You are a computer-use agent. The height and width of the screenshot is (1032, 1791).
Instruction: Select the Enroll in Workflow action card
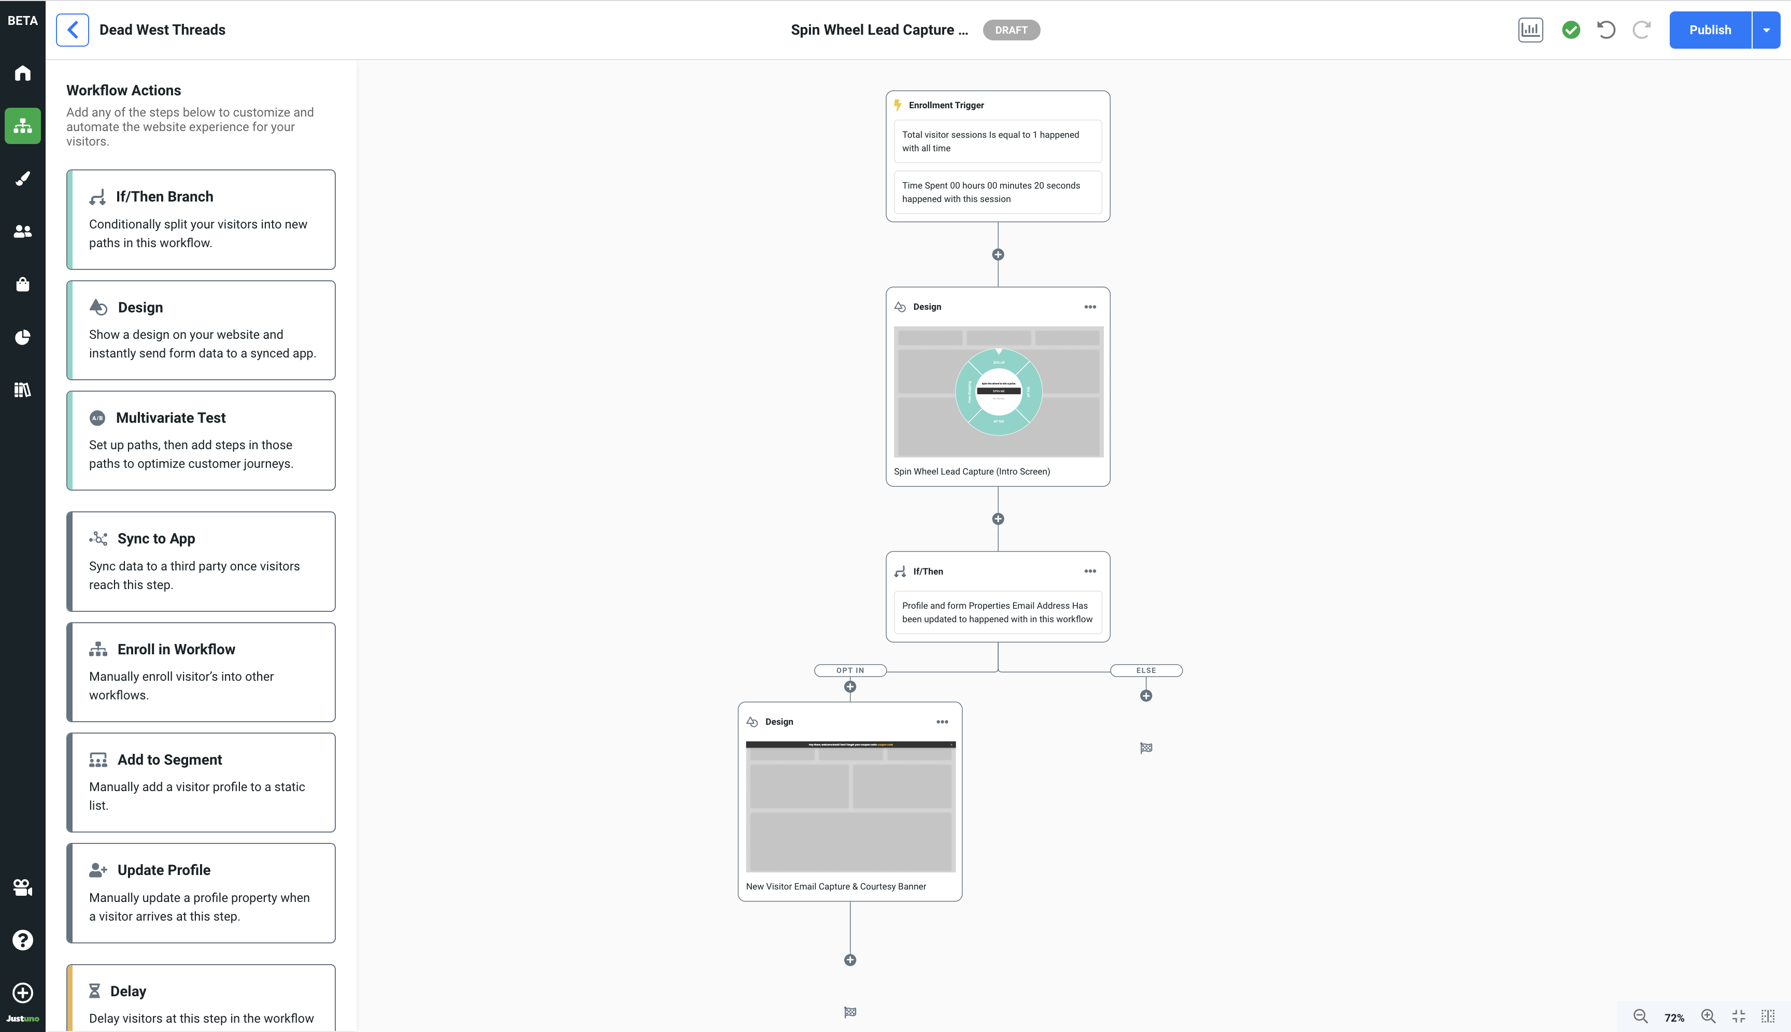[201, 672]
